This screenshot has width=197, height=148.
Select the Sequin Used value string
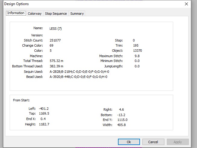tap(79, 72)
